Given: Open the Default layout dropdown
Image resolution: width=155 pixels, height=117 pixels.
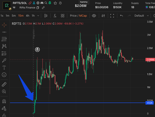Looking at the screenshot, I should [x=142, y=16].
